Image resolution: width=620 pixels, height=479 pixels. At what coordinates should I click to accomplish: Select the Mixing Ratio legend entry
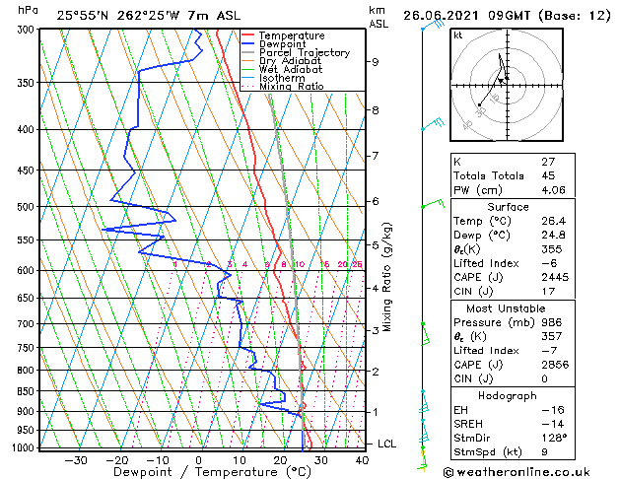[292, 86]
